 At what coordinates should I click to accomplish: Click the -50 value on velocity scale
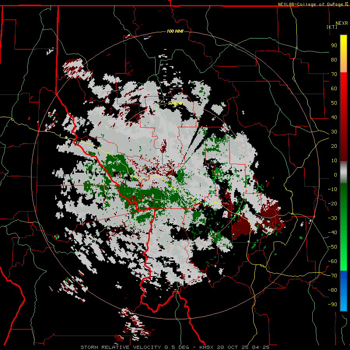pos(332,247)
